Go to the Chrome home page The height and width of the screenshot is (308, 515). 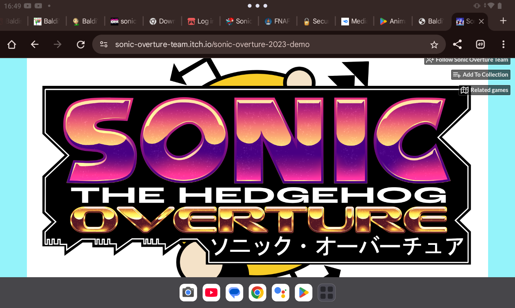tap(12, 45)
